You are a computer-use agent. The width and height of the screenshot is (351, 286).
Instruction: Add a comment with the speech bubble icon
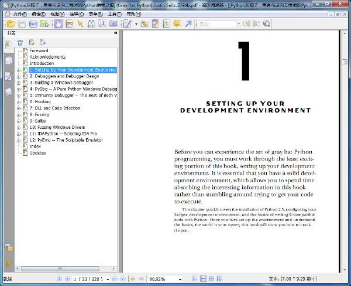pyautogui.click(x=177, y=23)
